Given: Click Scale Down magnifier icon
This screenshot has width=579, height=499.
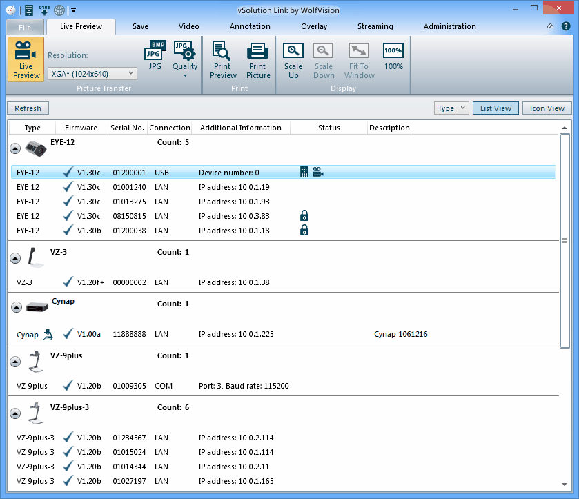Looking at the screenshot, I should point(323,50).
